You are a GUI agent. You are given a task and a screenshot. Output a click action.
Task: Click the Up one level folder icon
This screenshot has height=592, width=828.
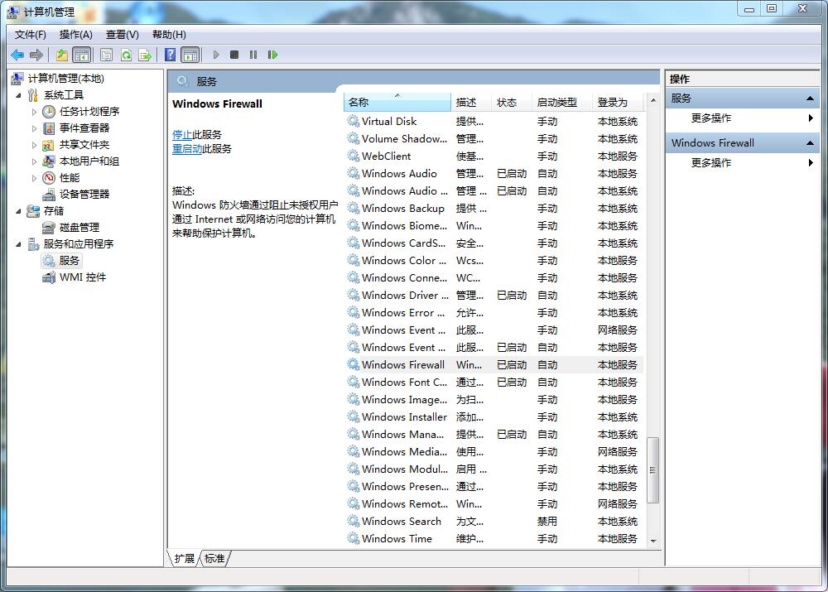[x=62, y=55]
